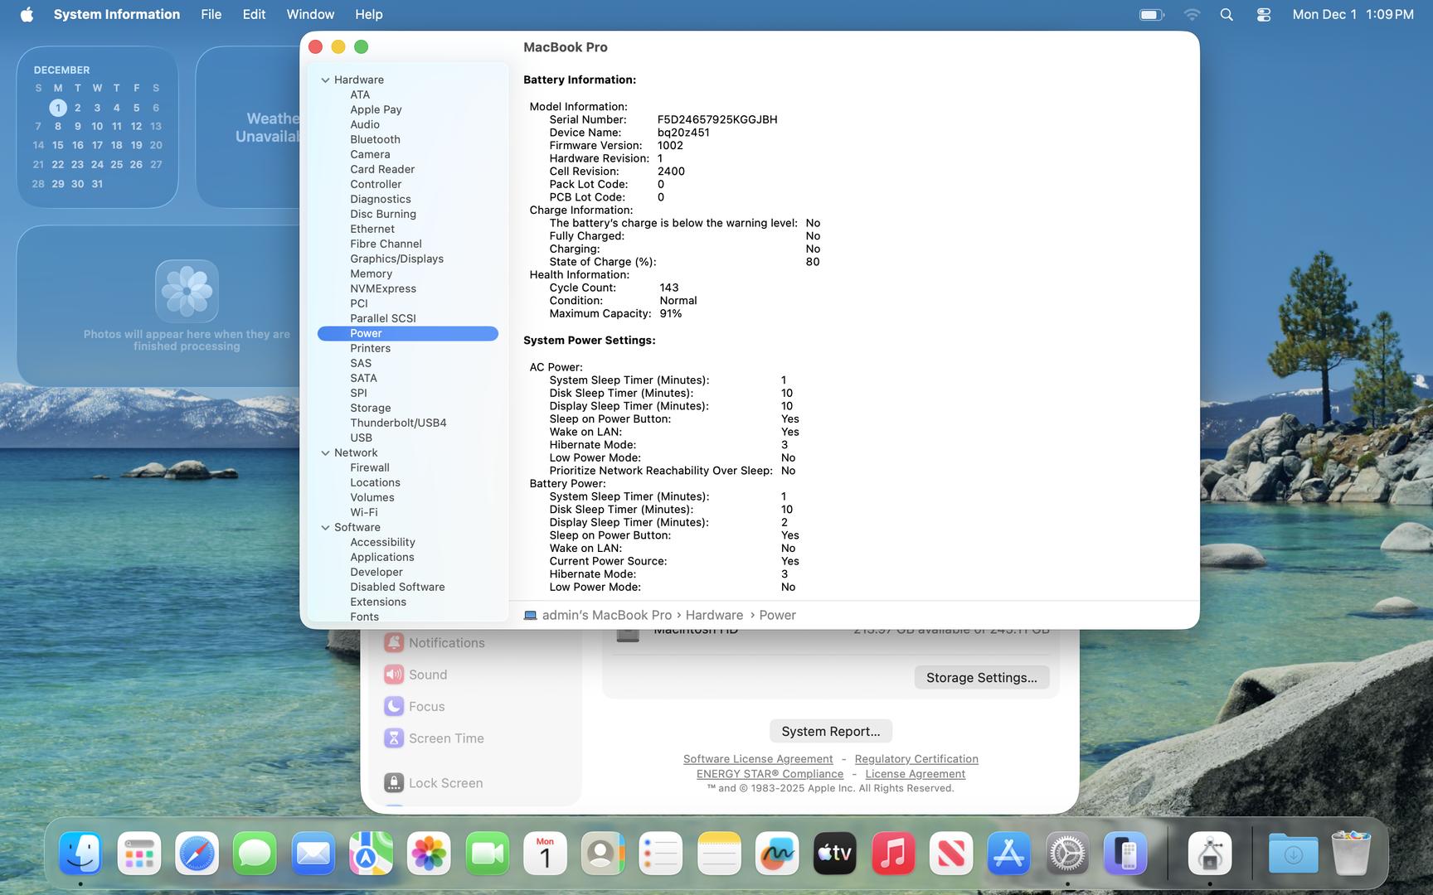Open App Store from dock
Image resolution: width=1433 pixels, height=895 pixels.
click(1009, 854)
